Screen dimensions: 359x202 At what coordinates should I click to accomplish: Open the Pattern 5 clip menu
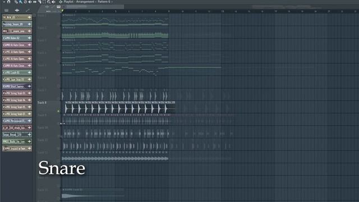point(63,65)
